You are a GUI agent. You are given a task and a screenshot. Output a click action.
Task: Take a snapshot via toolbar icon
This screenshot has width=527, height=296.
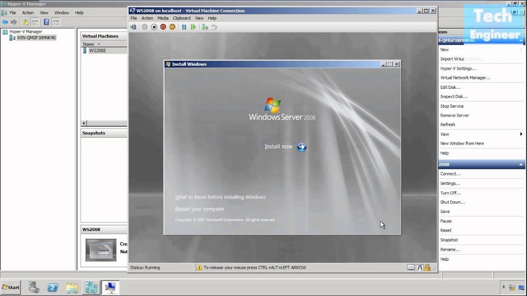click(x=205, y=27)
